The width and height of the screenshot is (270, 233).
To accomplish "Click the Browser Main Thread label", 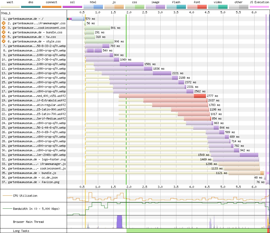I will point(28,222).
